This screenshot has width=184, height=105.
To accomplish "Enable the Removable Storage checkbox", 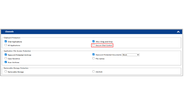I will pyautogui.click(x=6, y=71).
